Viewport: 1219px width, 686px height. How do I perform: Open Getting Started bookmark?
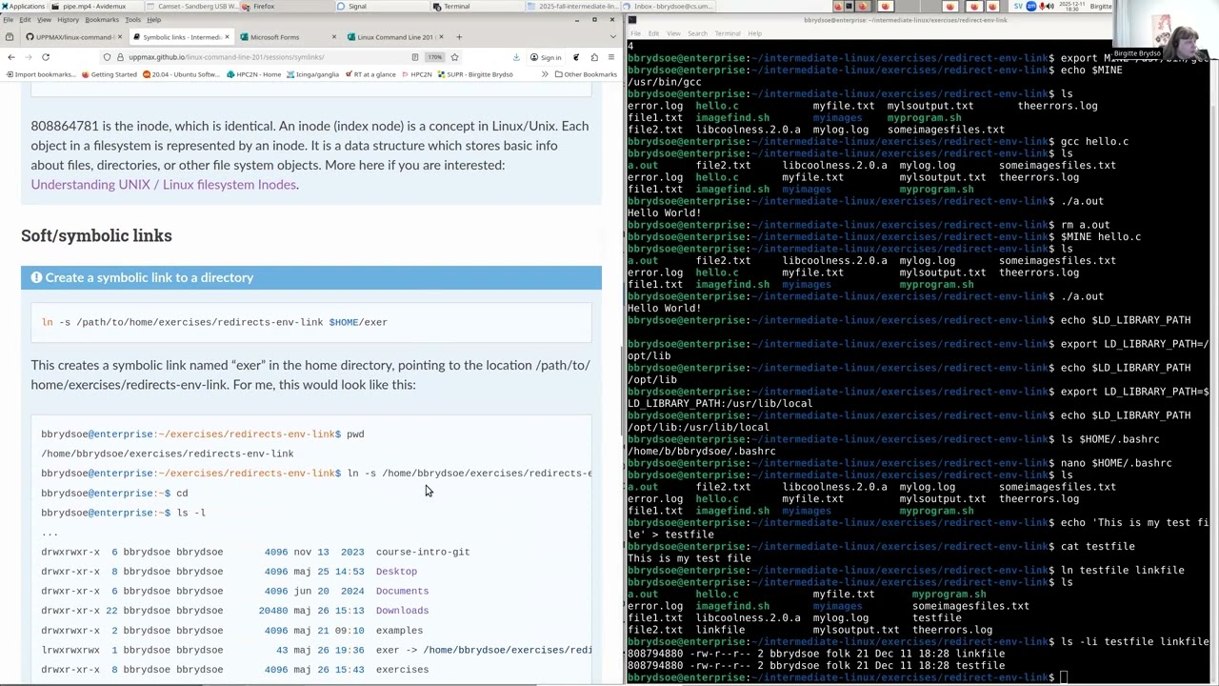(x=110, y=74)
